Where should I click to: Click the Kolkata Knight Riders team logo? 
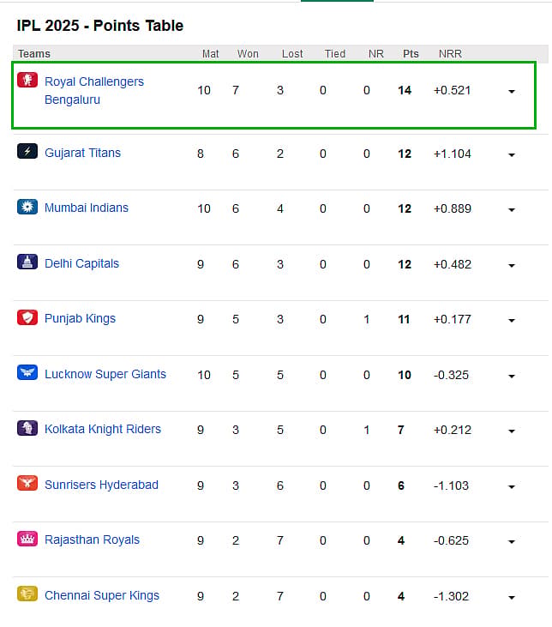tap(27, 428)
